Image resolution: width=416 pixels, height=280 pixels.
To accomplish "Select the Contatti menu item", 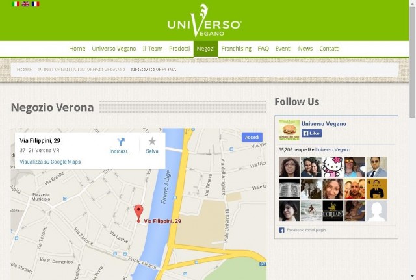I will pos(330,49).
